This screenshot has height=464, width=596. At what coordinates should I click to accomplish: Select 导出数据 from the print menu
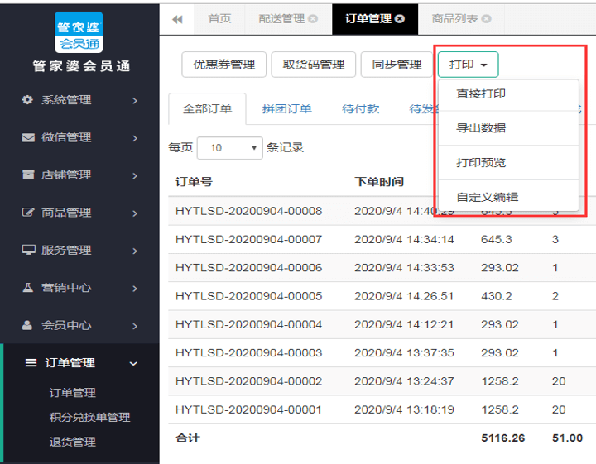point(481,128)
